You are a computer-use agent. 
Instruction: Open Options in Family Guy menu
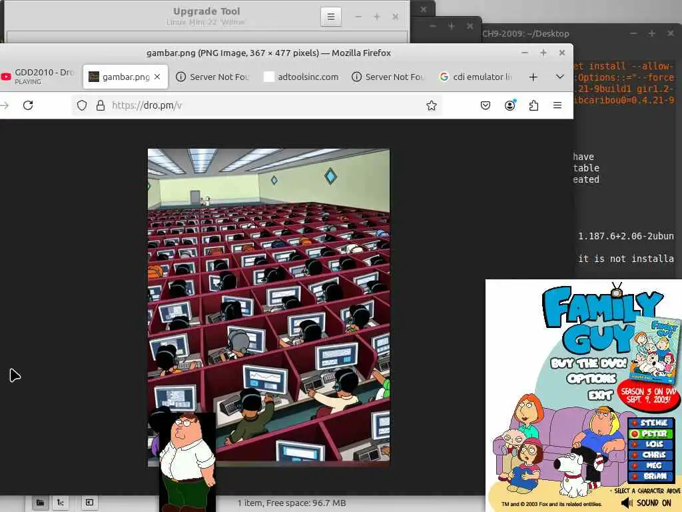(x=591, y=379)
